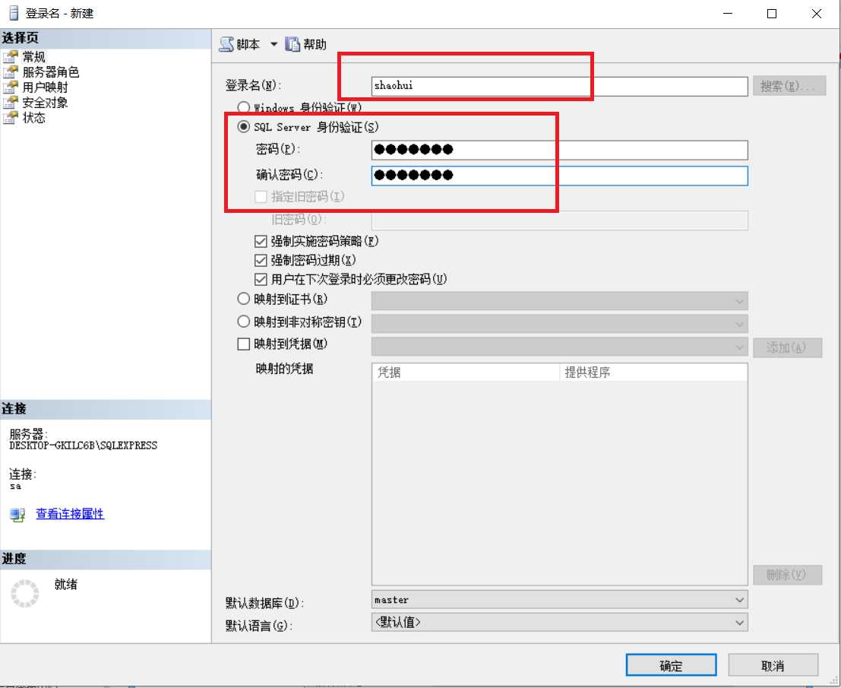Click the login dialog title icon
The width and height of the screenshot is (841, 688).
(14, 13)
